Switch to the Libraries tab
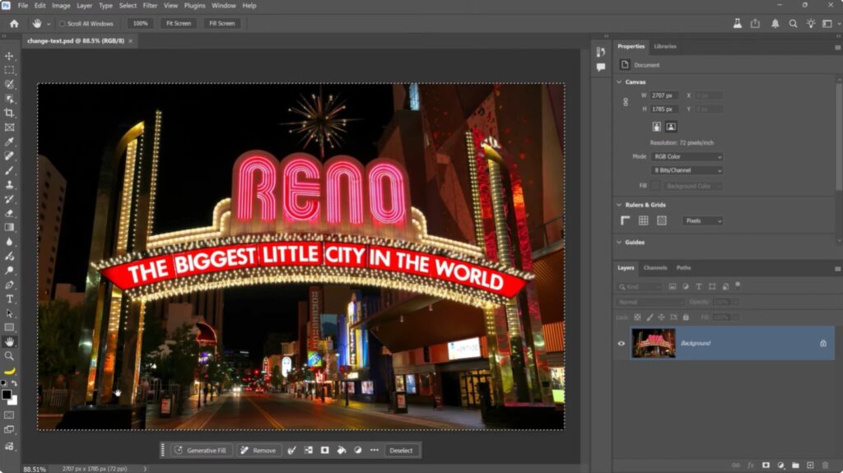 (665, 46)
